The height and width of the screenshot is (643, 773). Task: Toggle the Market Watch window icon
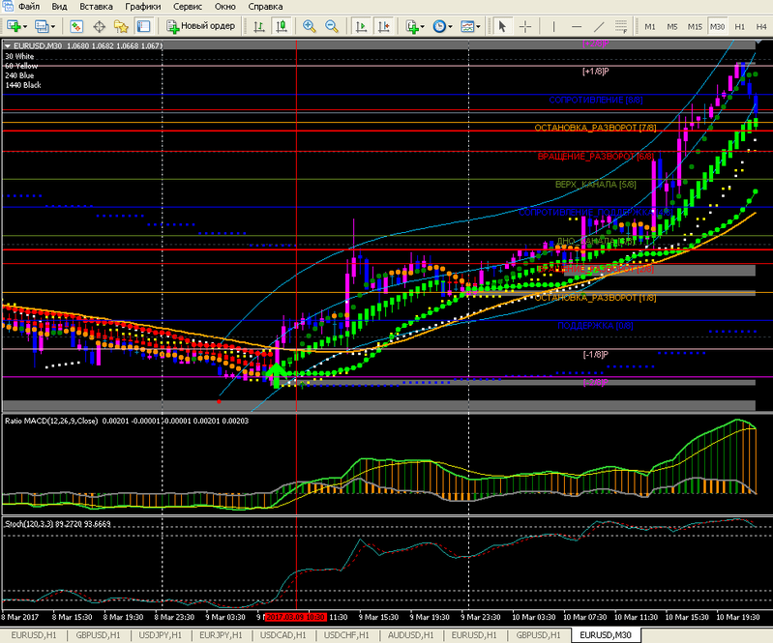point(76,26)
